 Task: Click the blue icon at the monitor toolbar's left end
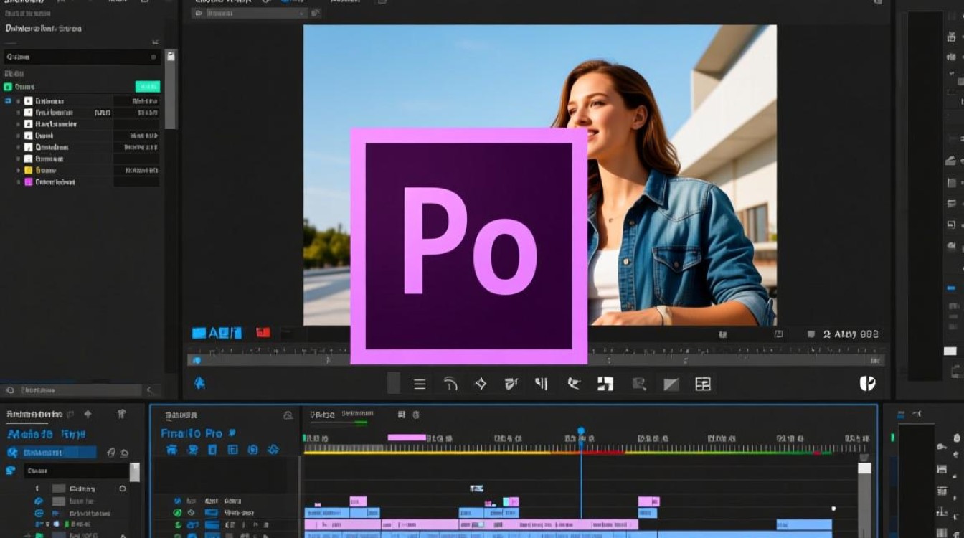pyautogui.click(x=199, y=383)
